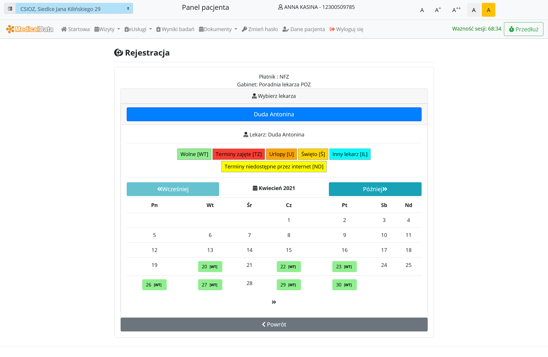Click the MedicalData logo
This screenshot has height=357, width=548.
30,29
